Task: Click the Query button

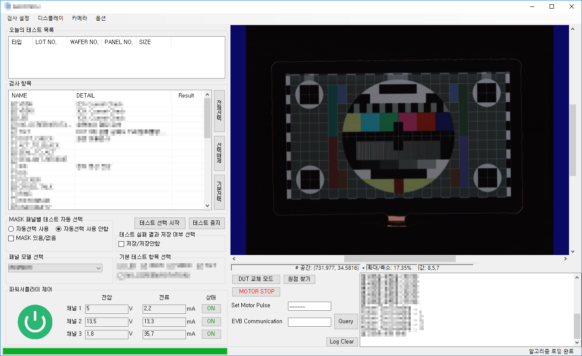Action: pyautogui.click(x=346, y=321)
